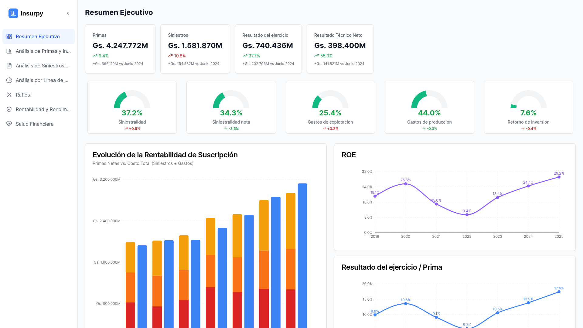
Task: Click the 2023 ROE data point 18.4%
Action: [x=498, y=197]
